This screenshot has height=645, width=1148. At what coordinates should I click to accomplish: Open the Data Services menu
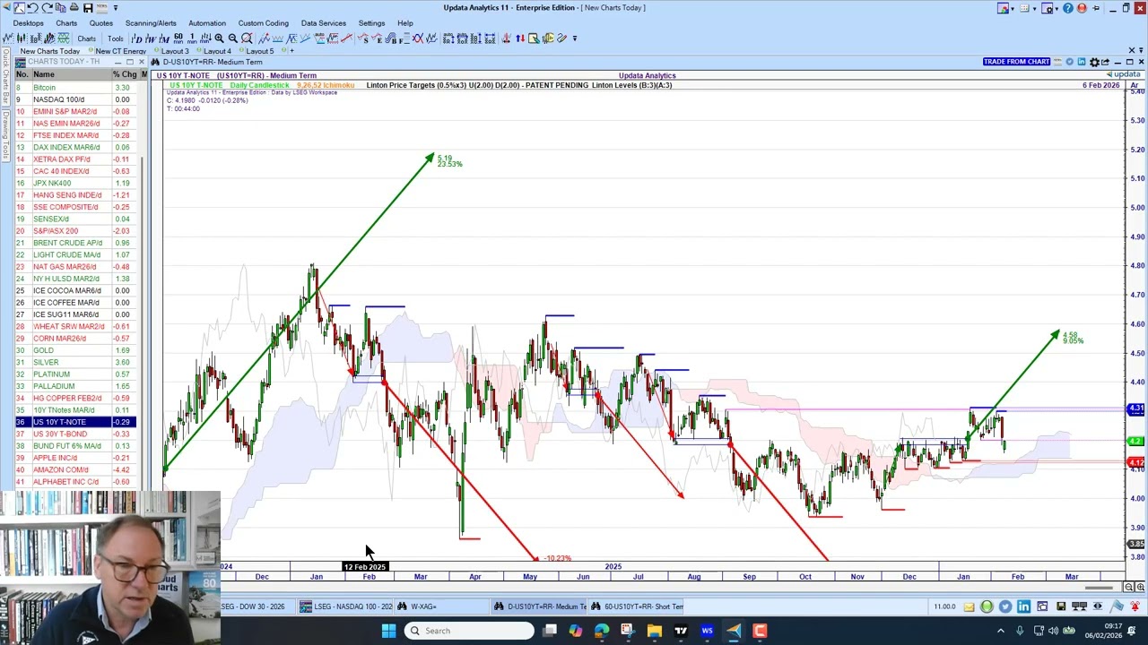(324, 23)
